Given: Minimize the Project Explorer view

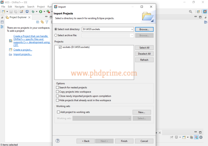Looking at the screenshot, I should 46,17.
